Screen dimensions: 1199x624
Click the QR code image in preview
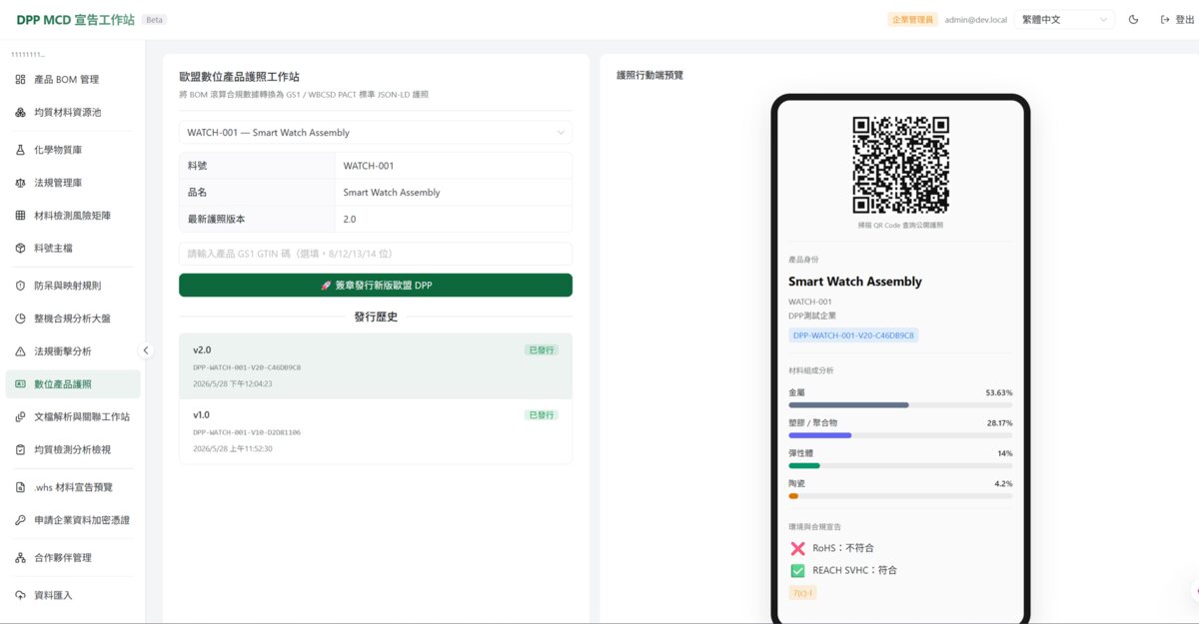pos(900,165)
